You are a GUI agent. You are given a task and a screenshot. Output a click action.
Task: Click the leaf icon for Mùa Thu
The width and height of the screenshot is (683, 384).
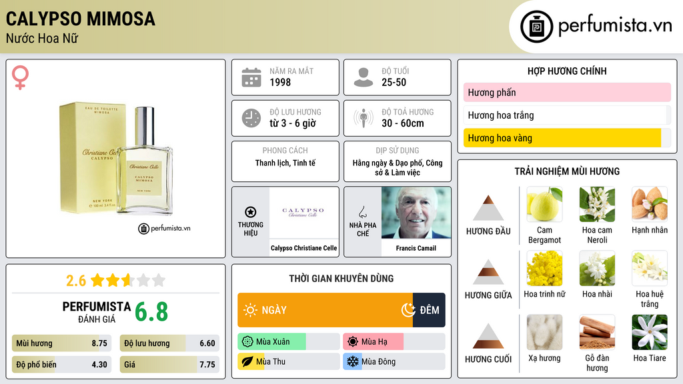tap(247, 361)
